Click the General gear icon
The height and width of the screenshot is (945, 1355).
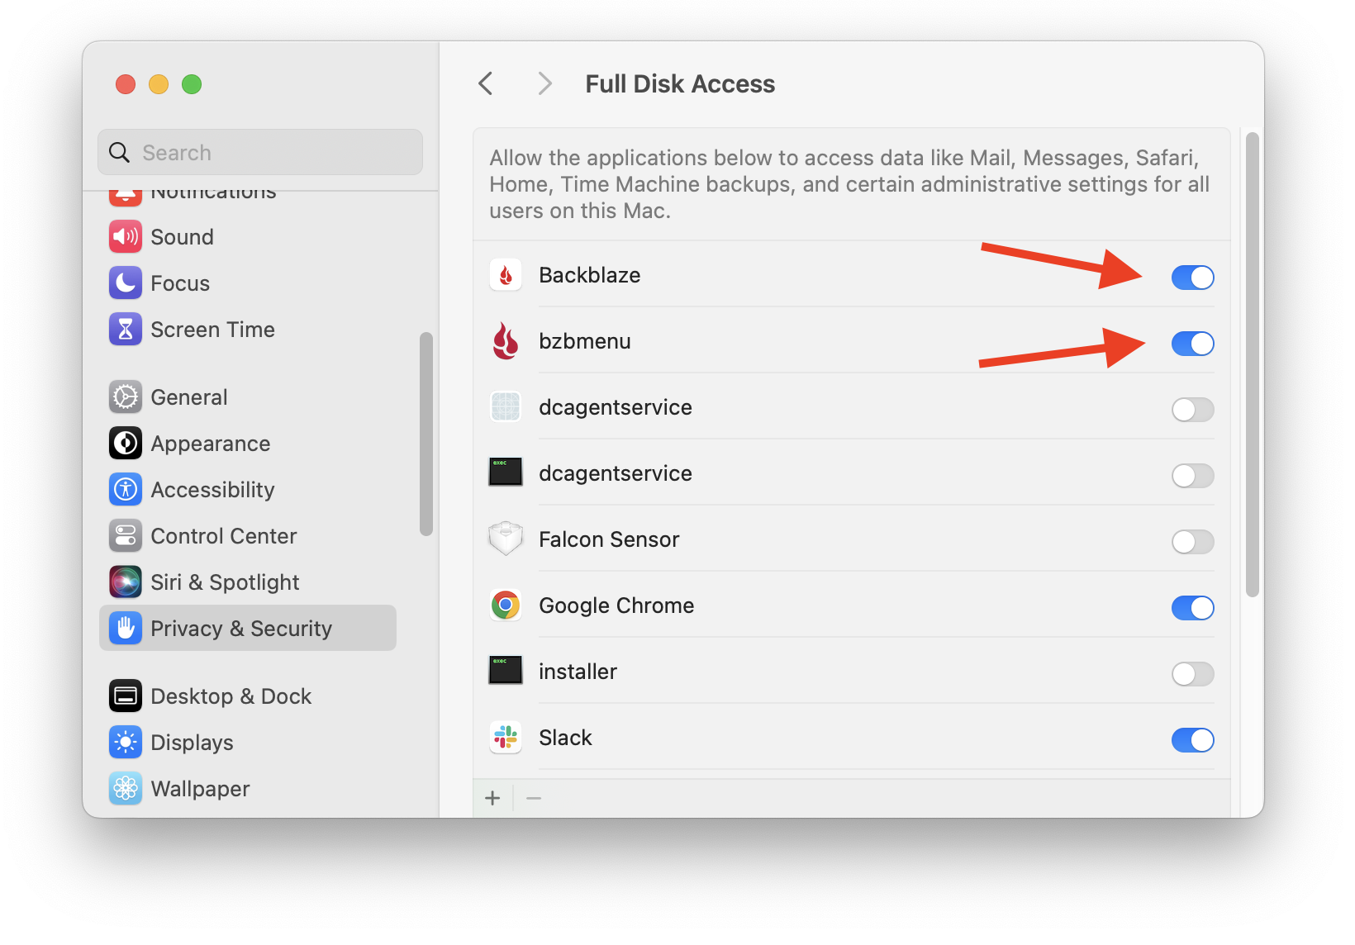click(126, 397)
